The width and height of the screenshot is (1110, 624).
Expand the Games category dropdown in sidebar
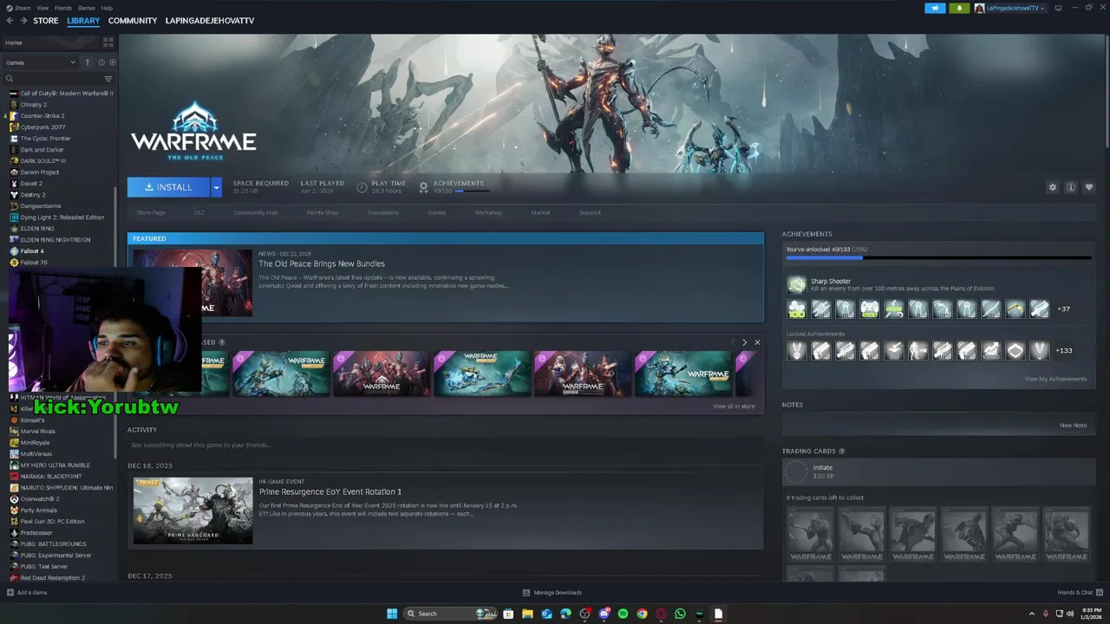(x=40, y=62)
